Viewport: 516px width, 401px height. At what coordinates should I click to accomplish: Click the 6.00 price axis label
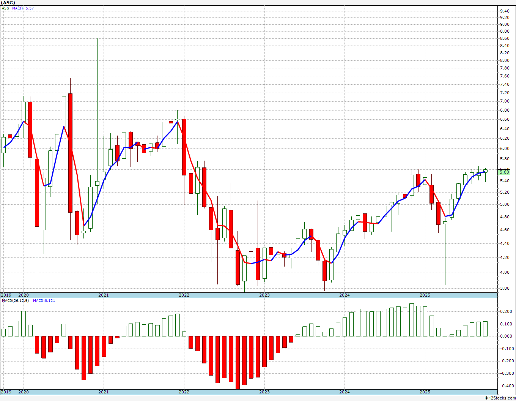[x=505, y=148]
